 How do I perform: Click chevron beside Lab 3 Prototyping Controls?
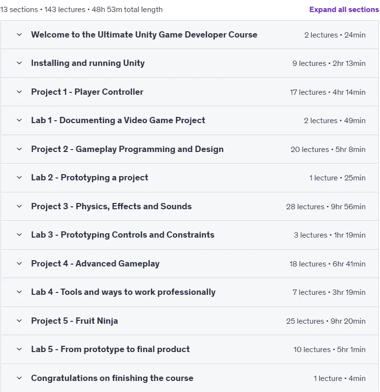(x=19, y=235)
